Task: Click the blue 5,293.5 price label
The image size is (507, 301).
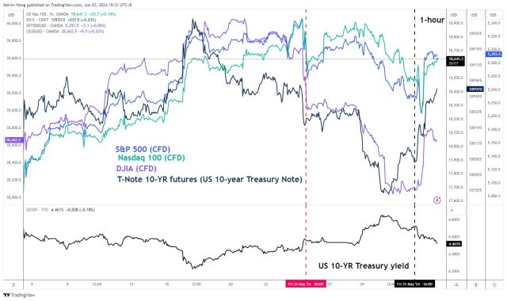Action: [x=494, y=54]
